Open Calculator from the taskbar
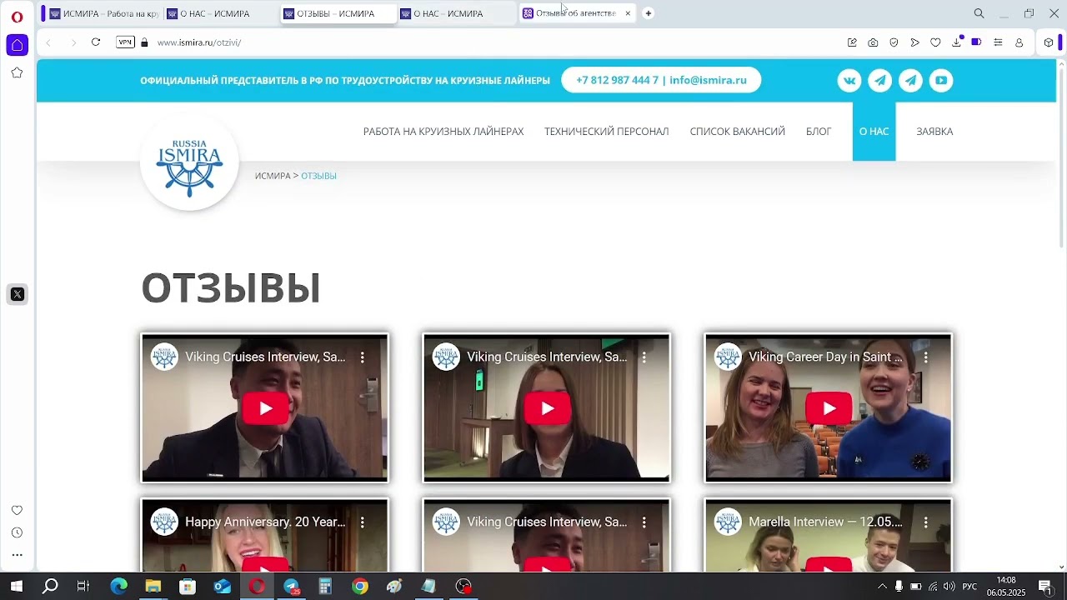The width and height of the screenshot is (1067, 600). (325, 587)
